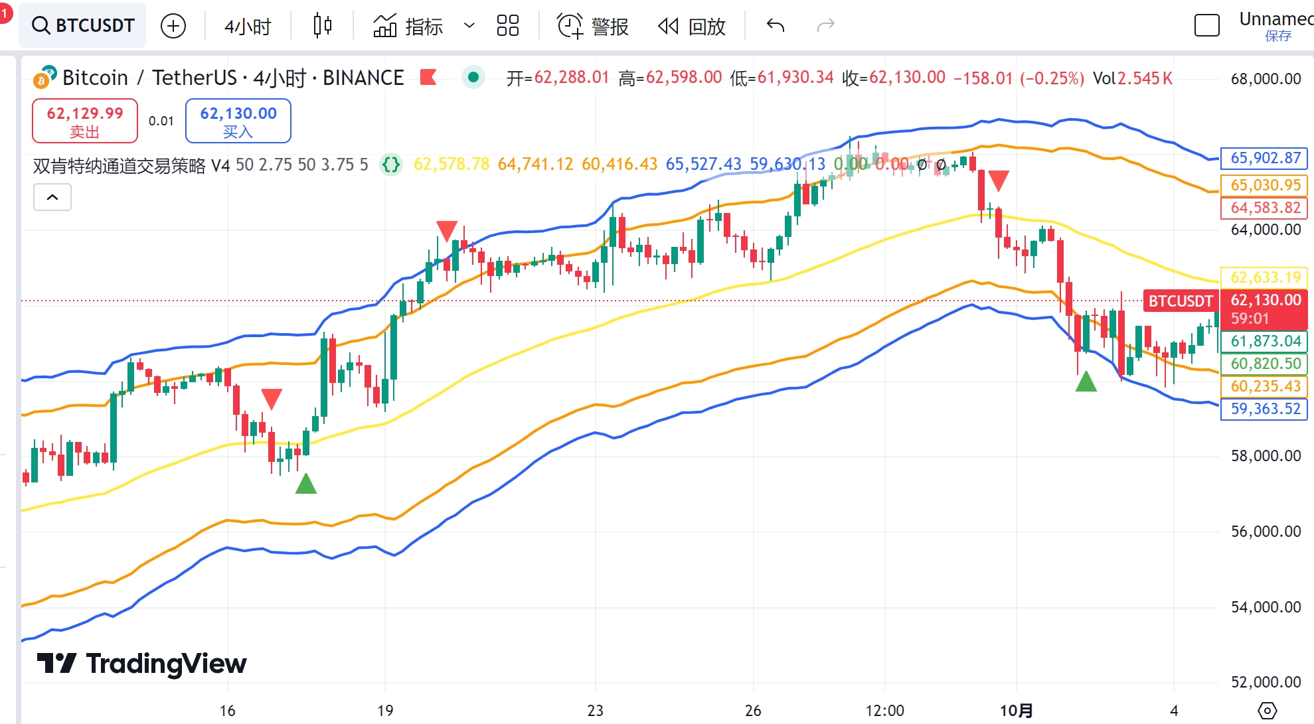Open the 指标 indicators menu
The height and width of the screenshot is (724, 1314).
(x=408, y=26)
